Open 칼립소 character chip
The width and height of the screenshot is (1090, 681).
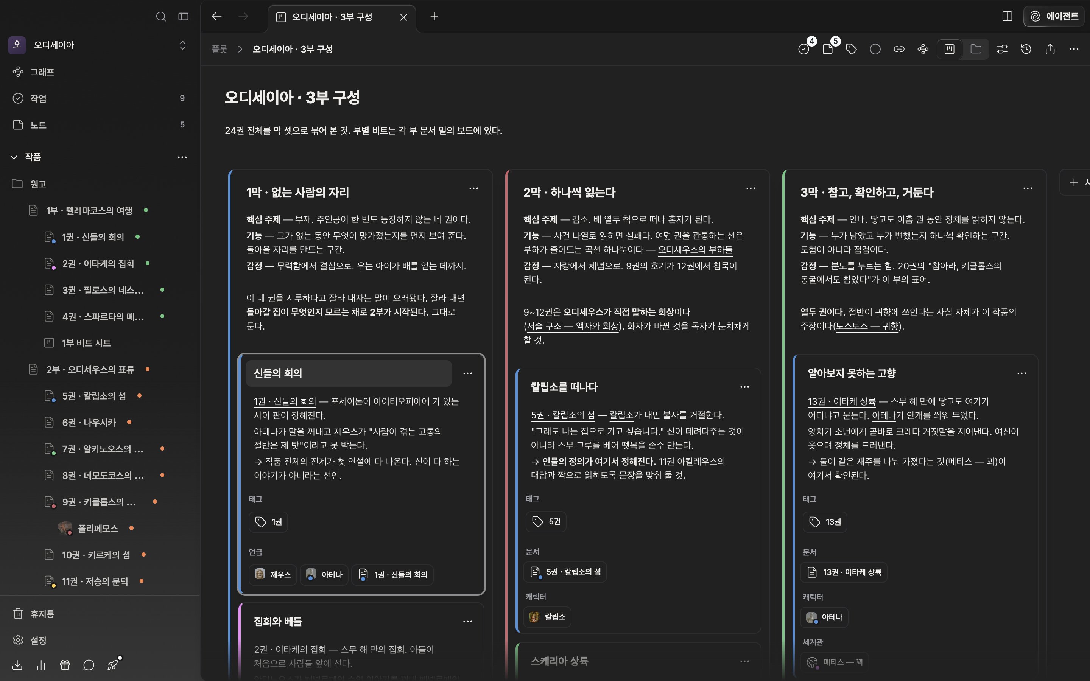click(x=547, y=617)
